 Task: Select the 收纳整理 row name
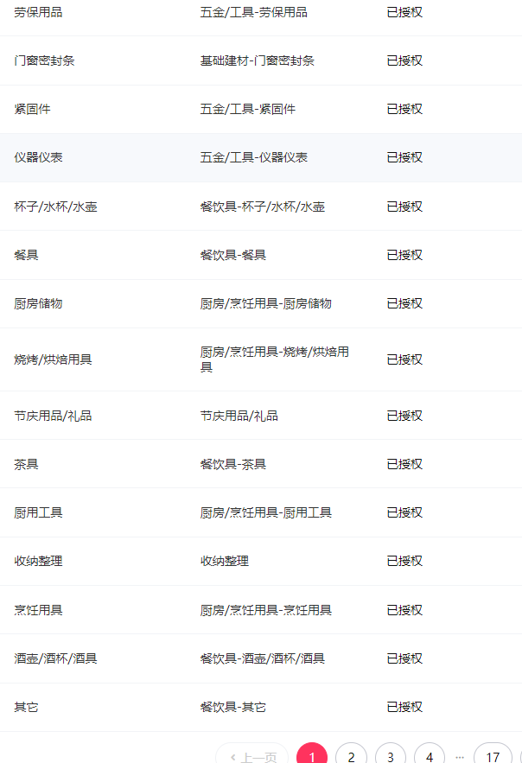point(39,561)
